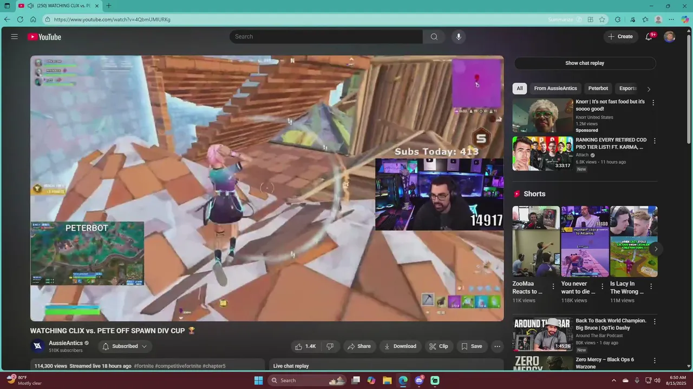Toggle the Subscribed notification dropdown
The height and width of the screenshot is (389, 693).
(x=125, y=346)
